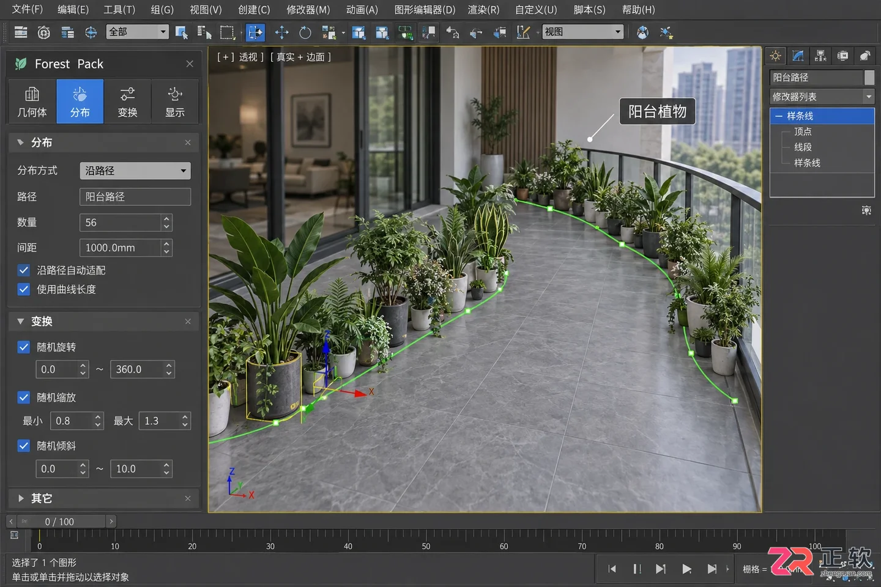Open the 修改器(M) menu
This screenshot has width=881, height=587.
308,10
